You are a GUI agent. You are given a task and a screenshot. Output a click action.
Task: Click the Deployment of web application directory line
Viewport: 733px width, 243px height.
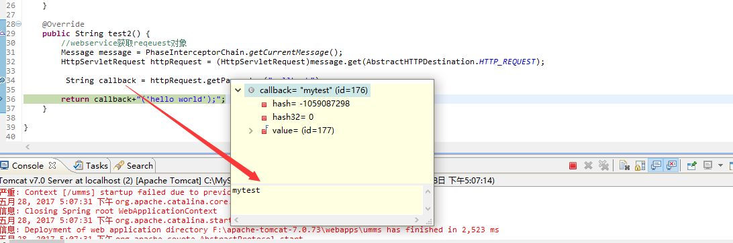coord(249,230)
